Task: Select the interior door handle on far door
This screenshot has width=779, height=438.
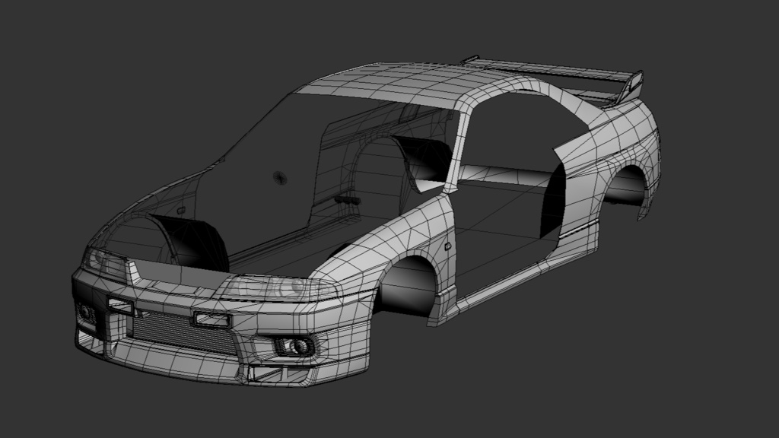Action: coord(347,200)
